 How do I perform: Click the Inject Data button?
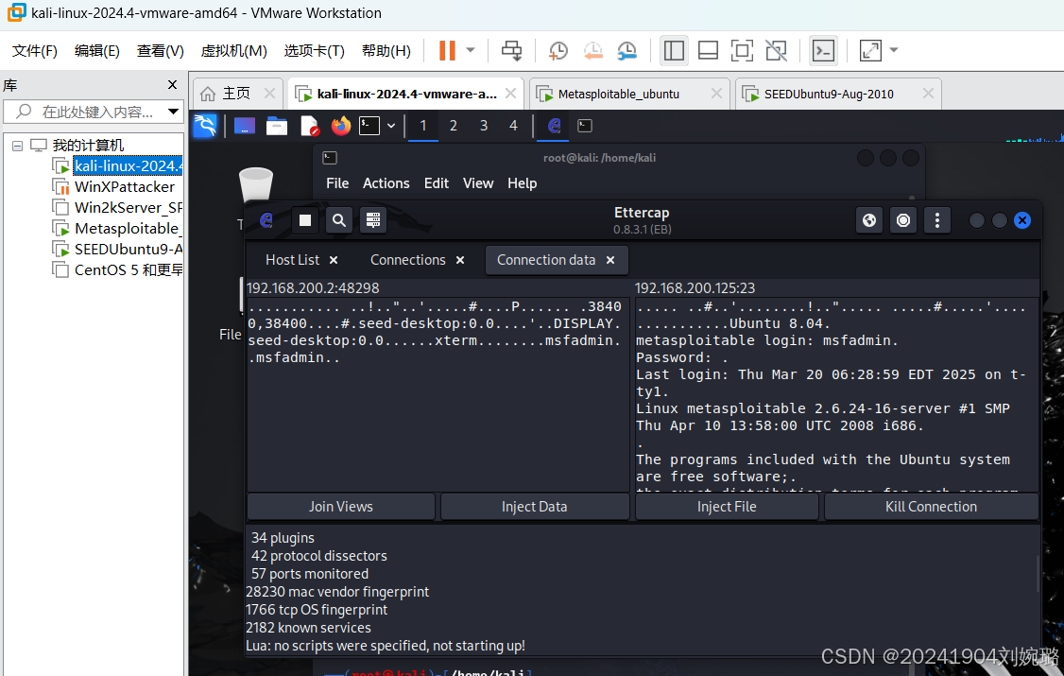click(x=535, y=507)
